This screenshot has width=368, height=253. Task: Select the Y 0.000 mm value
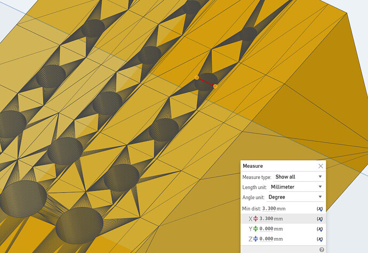point(270,229)
